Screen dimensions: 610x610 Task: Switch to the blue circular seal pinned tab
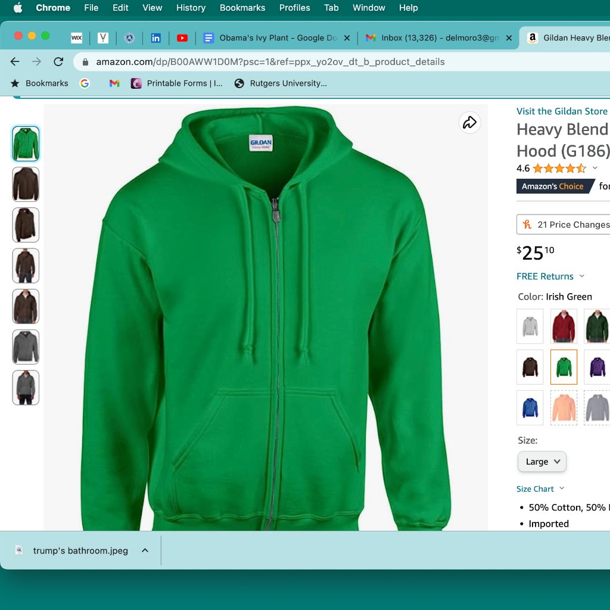(129, 38)
